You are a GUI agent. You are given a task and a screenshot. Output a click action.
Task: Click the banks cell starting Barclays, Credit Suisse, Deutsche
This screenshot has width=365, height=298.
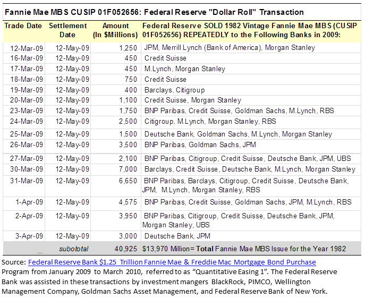click(250, 169)
